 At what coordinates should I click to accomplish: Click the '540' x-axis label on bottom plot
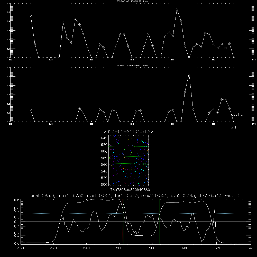pyautogui.click(x=86, y=248)
